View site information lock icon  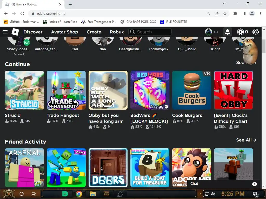pos(33,13)
